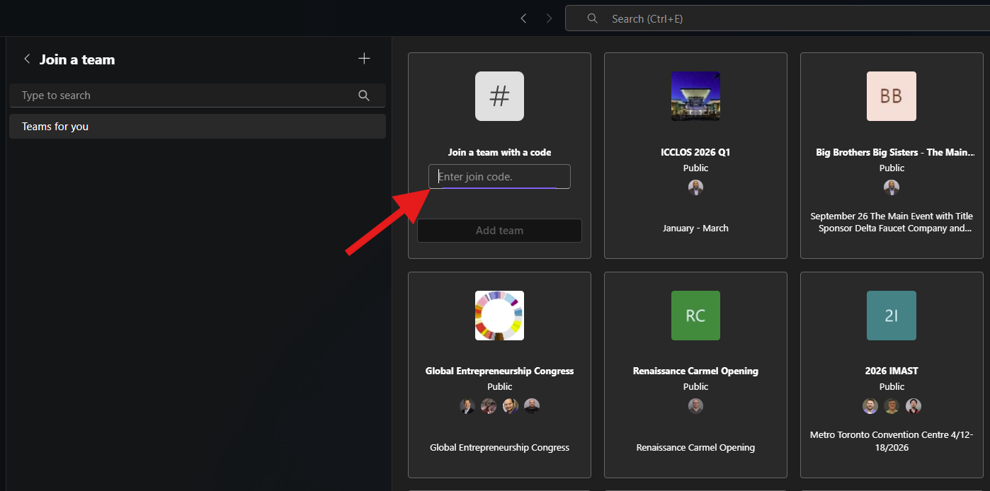The width and height of the screenshot is (990, 491).
Task: Select Teams for you in sidebar
Action: pyautogui.click(x=197, y=127)
